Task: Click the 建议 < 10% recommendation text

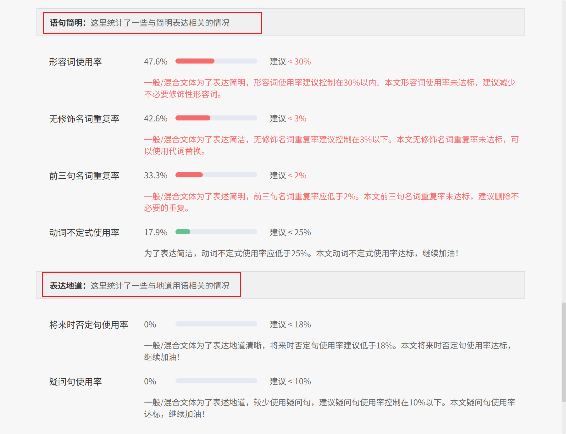Action: [290, 381]
